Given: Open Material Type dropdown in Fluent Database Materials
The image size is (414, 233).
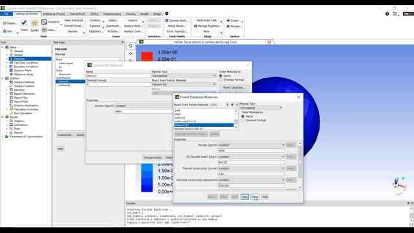Looking at the screenshot, I should point(261,108).
